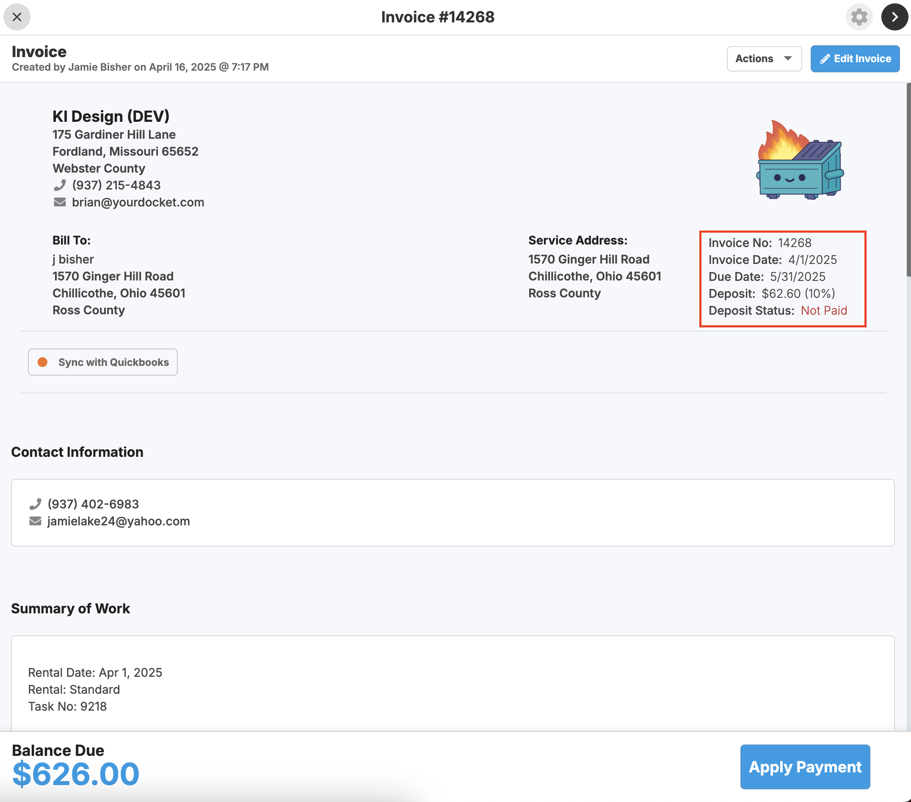Click brian@yourdocket.com email address
The image size is (911, 802).
(138, 202)
